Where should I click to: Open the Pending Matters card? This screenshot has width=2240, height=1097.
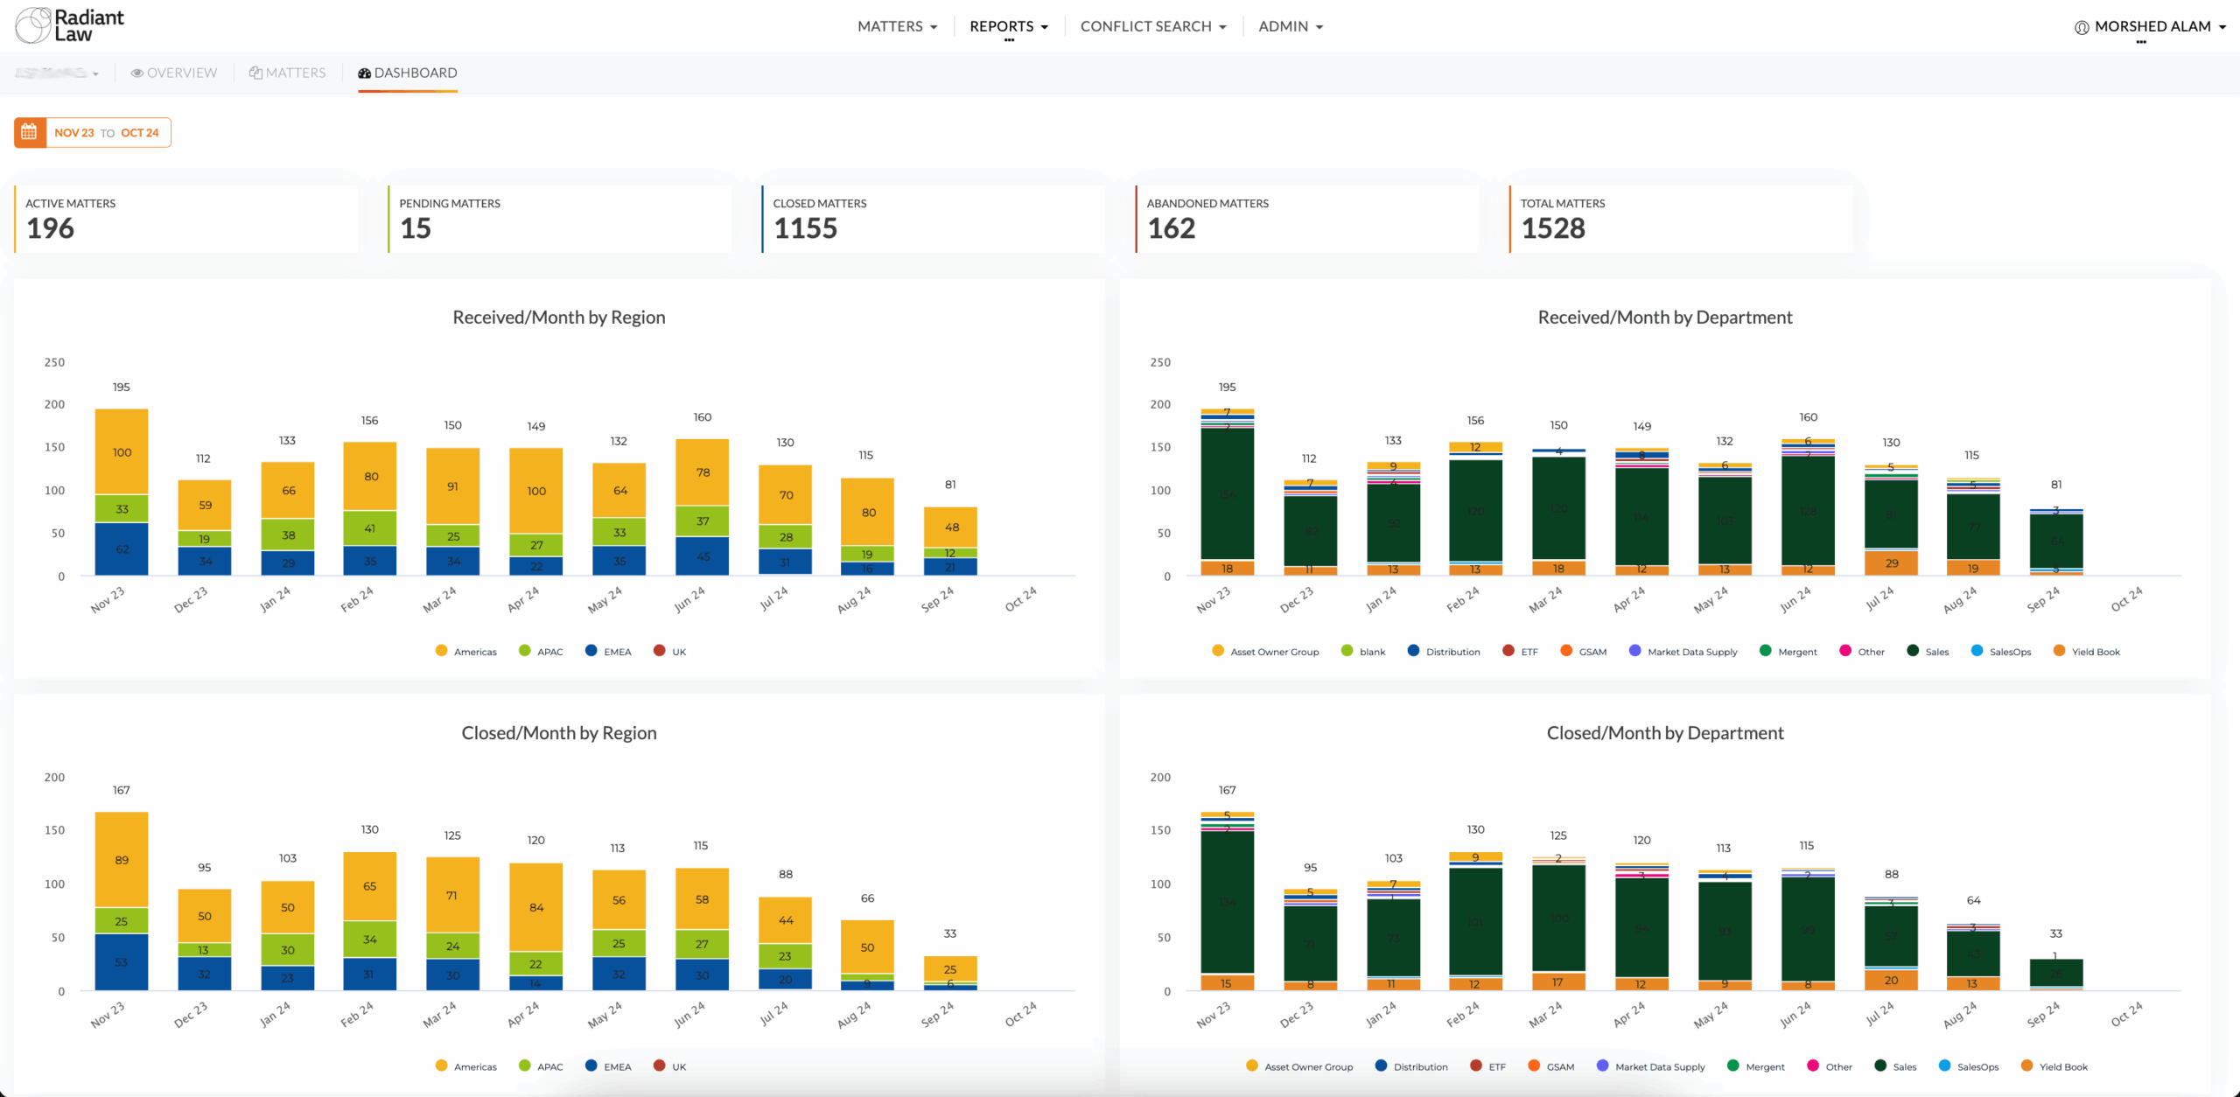(560, 219)
